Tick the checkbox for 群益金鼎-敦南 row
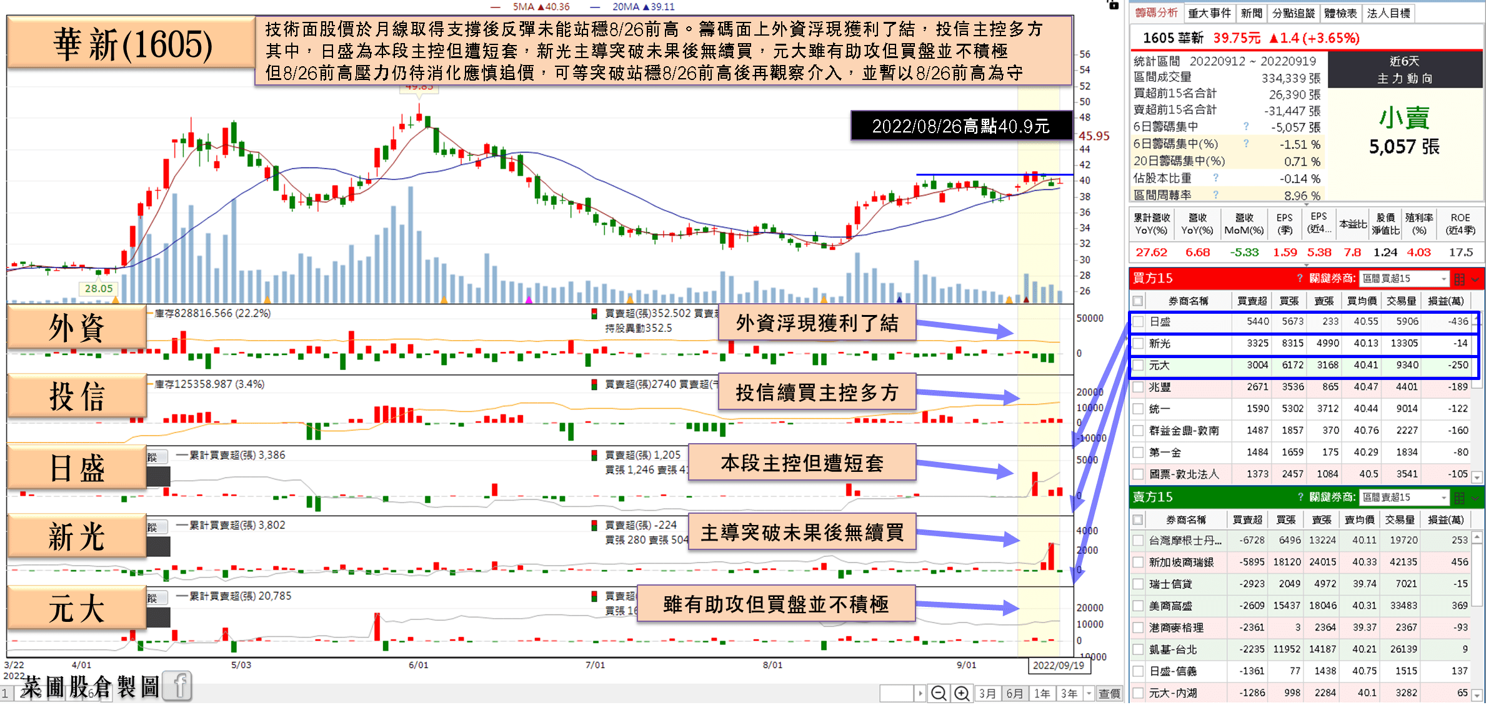Screen dimensions: 1486x720 coord(1139,431)
